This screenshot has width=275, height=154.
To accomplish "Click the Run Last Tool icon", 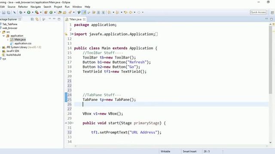I will pos(37,12).
